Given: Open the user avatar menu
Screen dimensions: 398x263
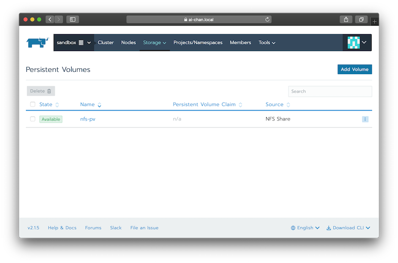Looking at the screenshot, I should [357, 43].
